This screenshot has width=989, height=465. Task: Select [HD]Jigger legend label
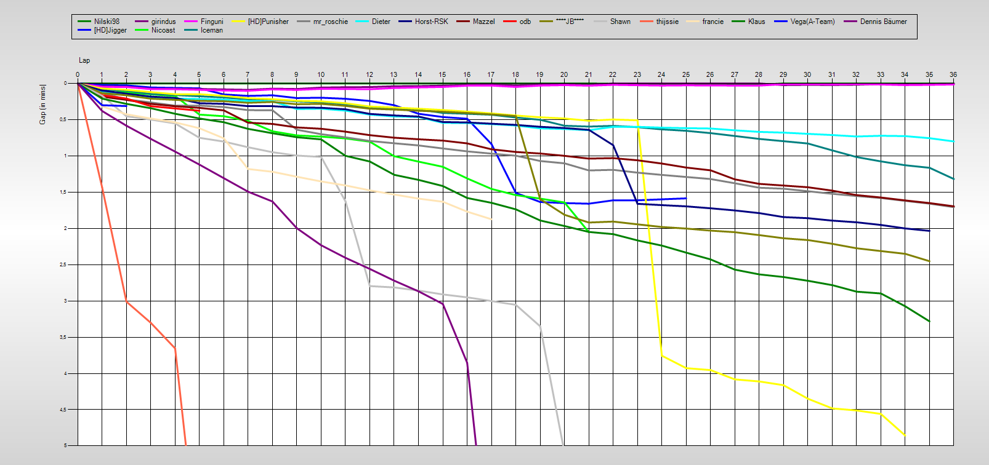click(110, 30)
